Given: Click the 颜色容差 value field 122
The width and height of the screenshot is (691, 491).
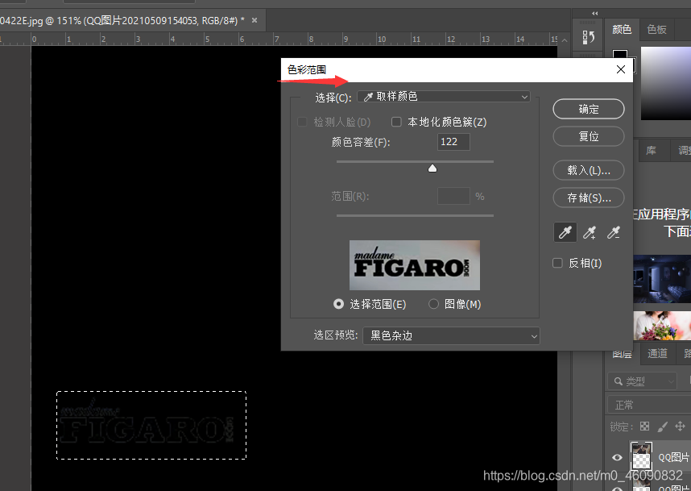Looking at the screenshot, I should (x=453, y=142).
